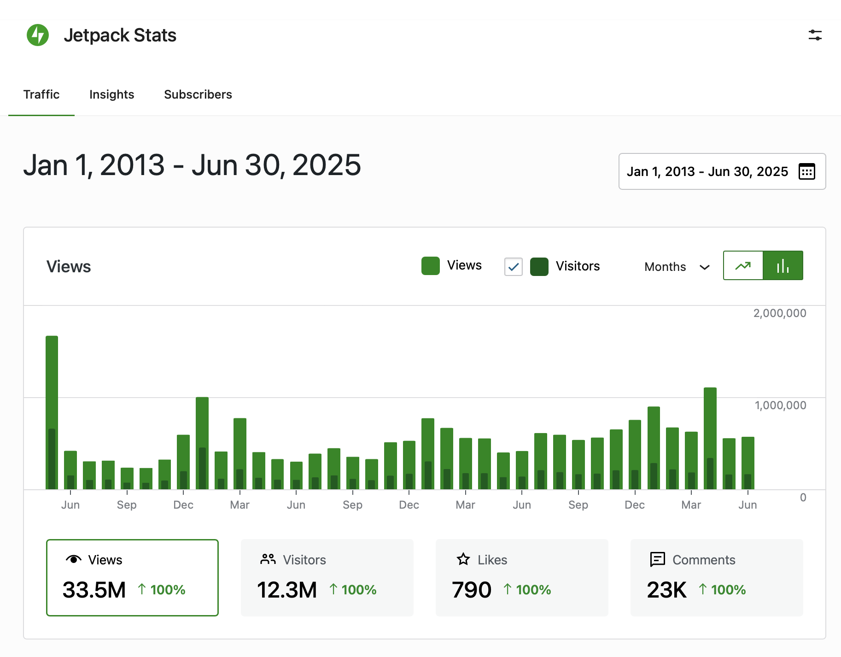The height and width of the screenshot is (657, 841).
Task: Open the calendar icon in date picker
Action: pos(806,171)
